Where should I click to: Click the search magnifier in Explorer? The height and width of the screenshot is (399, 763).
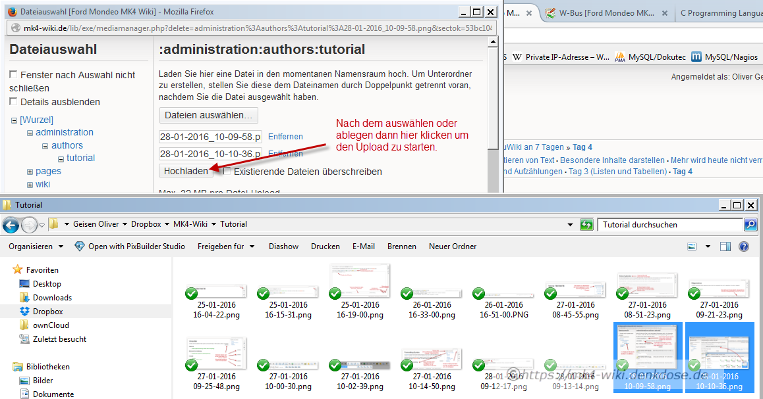[750, 225]
